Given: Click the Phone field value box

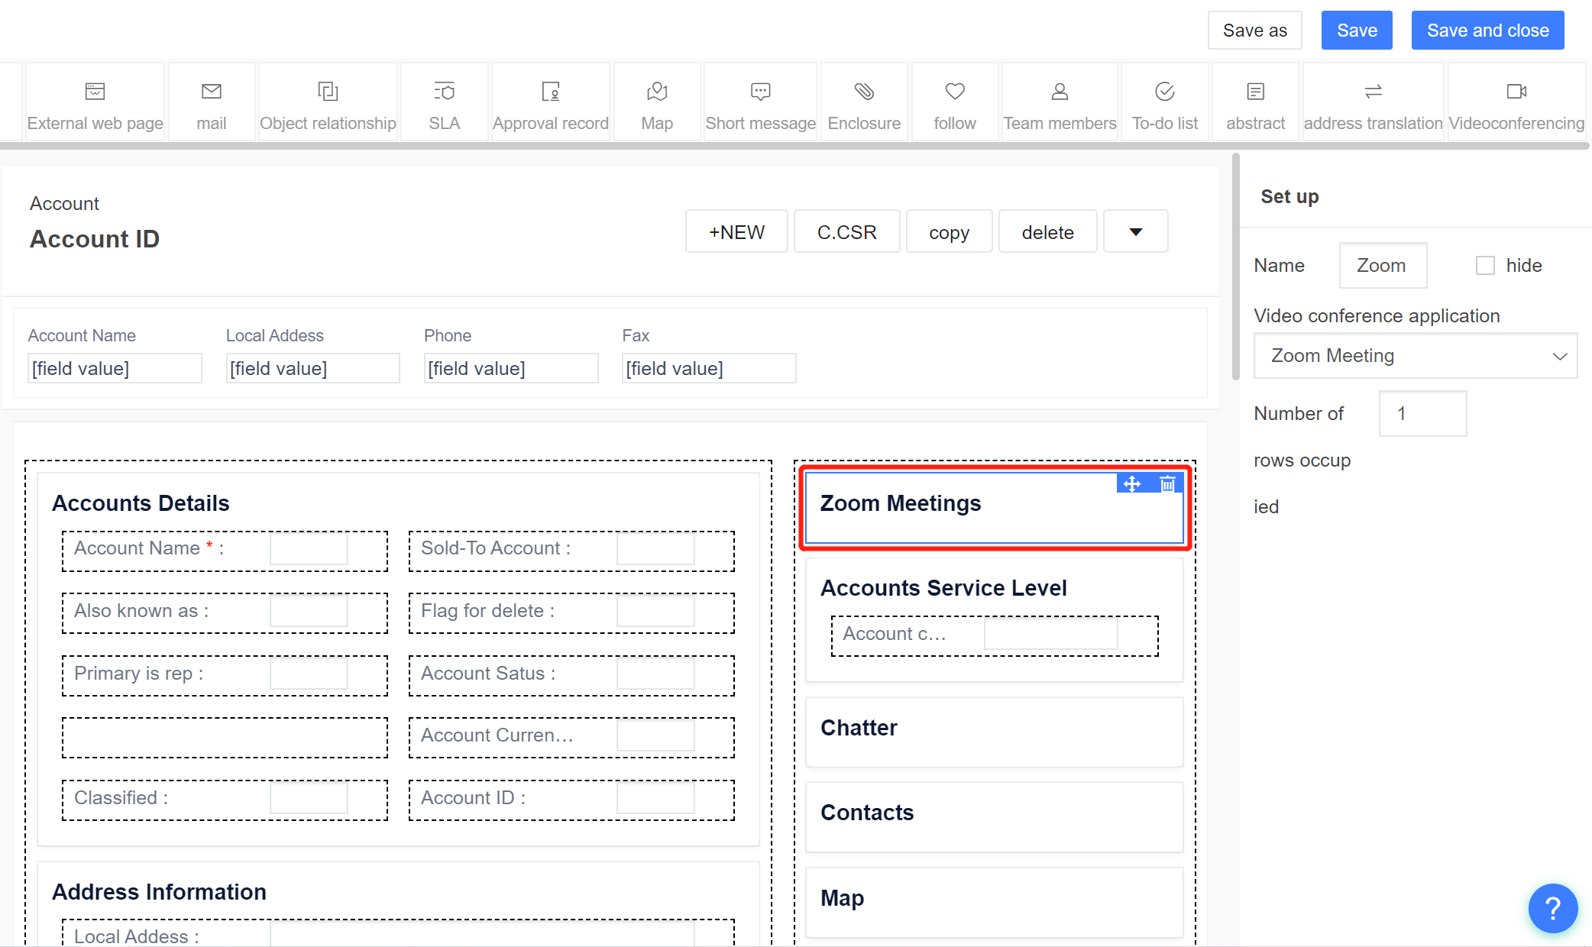Looking at the screenshot, I should [511, 368].
